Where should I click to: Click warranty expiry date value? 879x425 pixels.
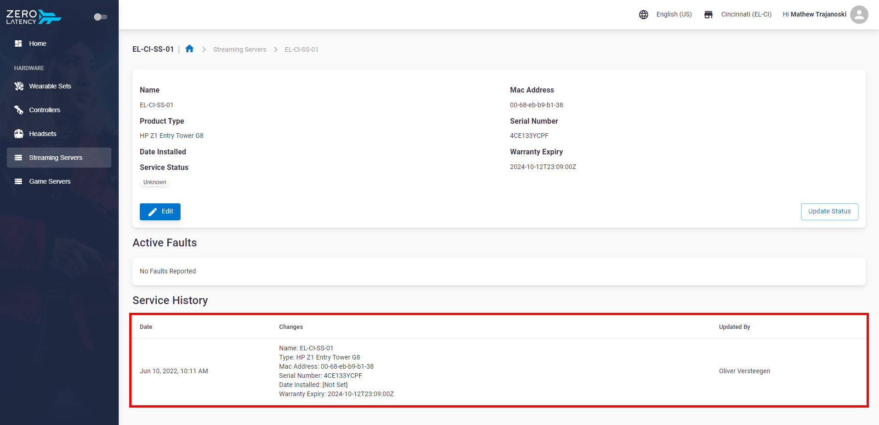543,167
